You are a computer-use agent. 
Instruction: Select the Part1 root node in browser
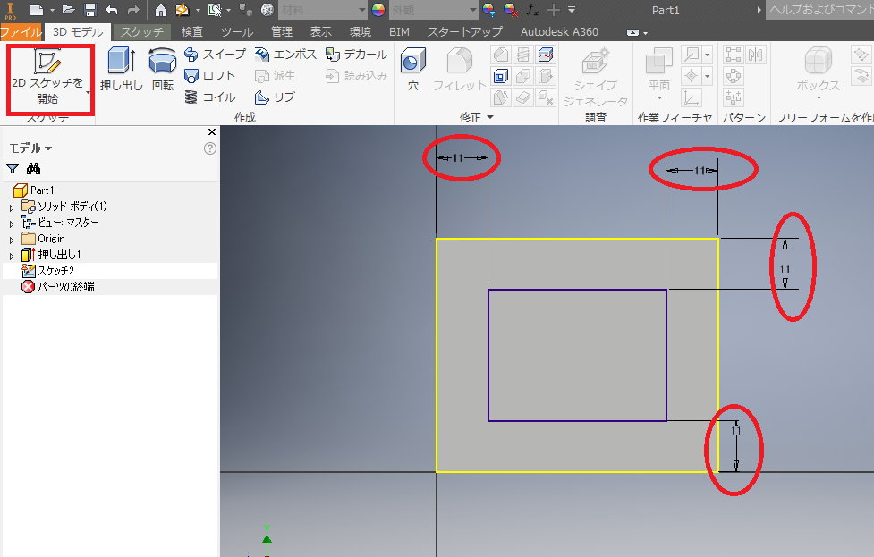33,190
